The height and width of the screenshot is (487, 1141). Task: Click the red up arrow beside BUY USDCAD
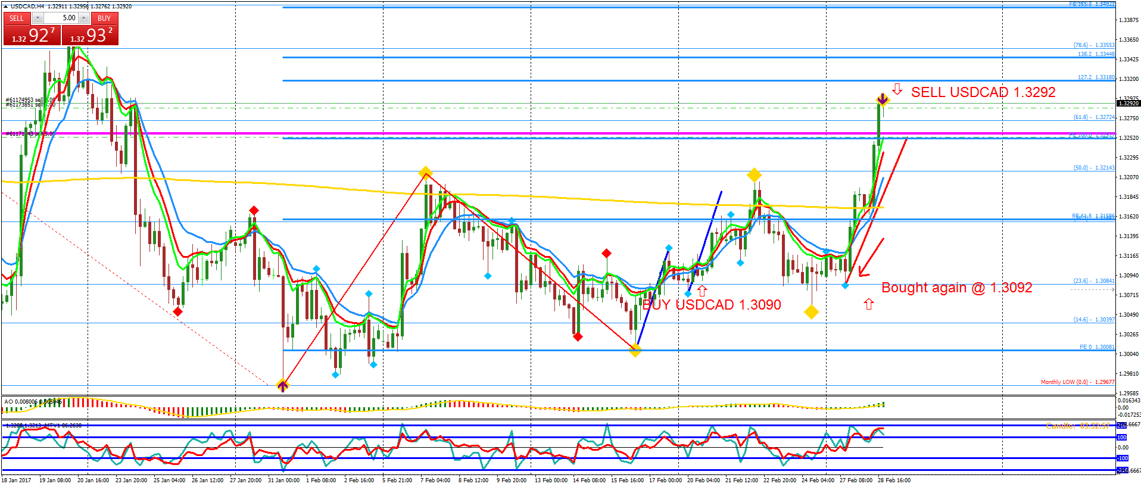[702, 291]
